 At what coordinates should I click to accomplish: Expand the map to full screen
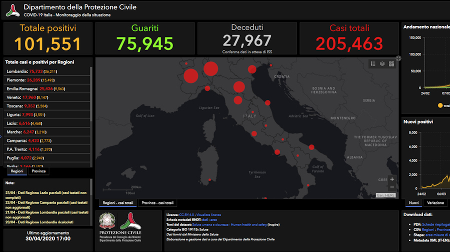[398, 58]
